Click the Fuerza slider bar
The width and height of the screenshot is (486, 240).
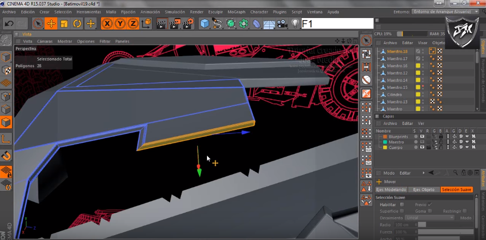coord(446,232)
